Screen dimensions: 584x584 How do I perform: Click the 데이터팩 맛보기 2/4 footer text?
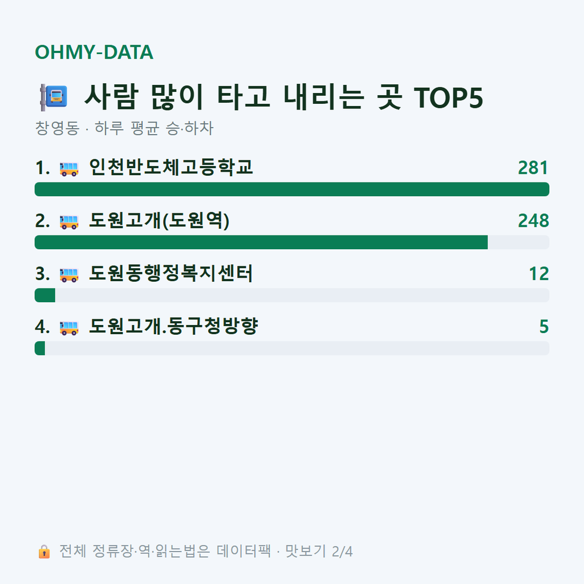[285, 551]
